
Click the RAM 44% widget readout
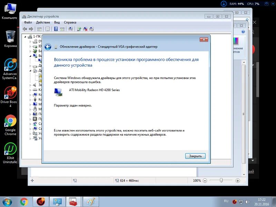click(x=237, y=4)
